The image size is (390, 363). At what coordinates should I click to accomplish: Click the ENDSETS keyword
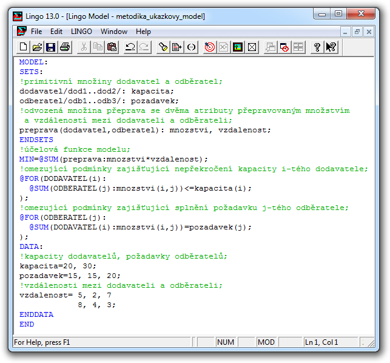click(x=36, y=140)
